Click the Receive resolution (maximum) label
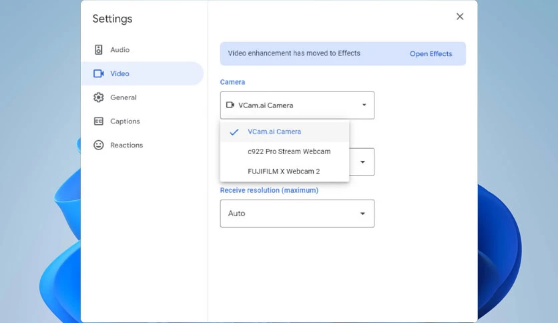The width and height of the screenshot is (558, 323). coord(269,190)
